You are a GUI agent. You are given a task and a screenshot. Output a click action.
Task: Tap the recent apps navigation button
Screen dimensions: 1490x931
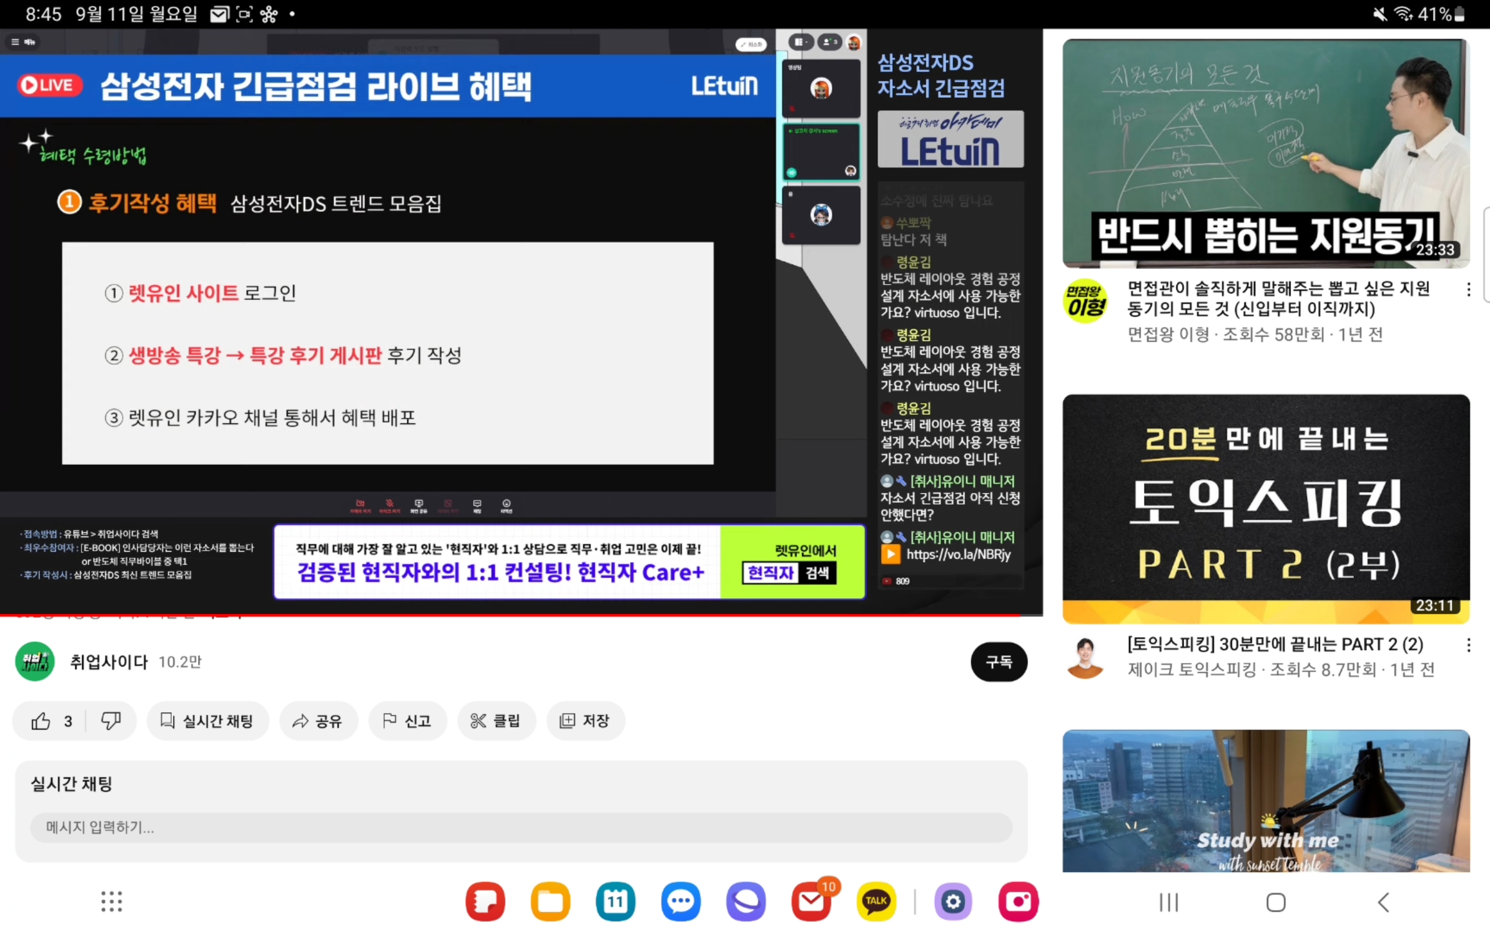coord(1169,902)
